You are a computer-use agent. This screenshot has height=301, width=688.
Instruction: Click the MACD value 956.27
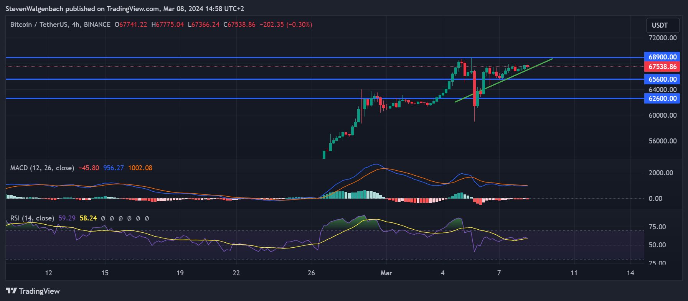coord(114,168)
